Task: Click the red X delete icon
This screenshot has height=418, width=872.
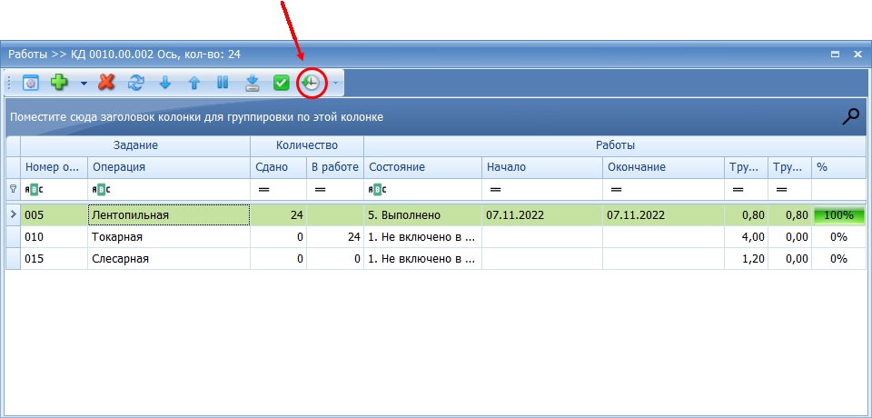Action: (106, 83)
